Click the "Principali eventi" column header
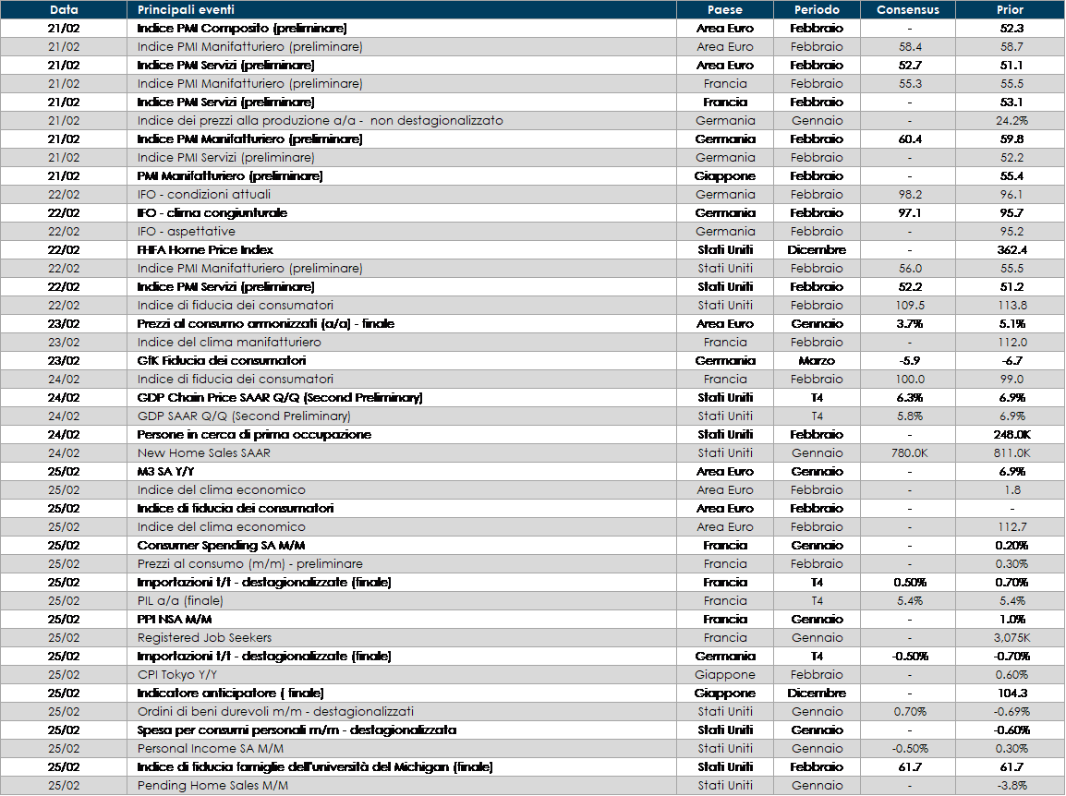The width and height of the screenshot is (1066, 796). click(x=186, y=10)
